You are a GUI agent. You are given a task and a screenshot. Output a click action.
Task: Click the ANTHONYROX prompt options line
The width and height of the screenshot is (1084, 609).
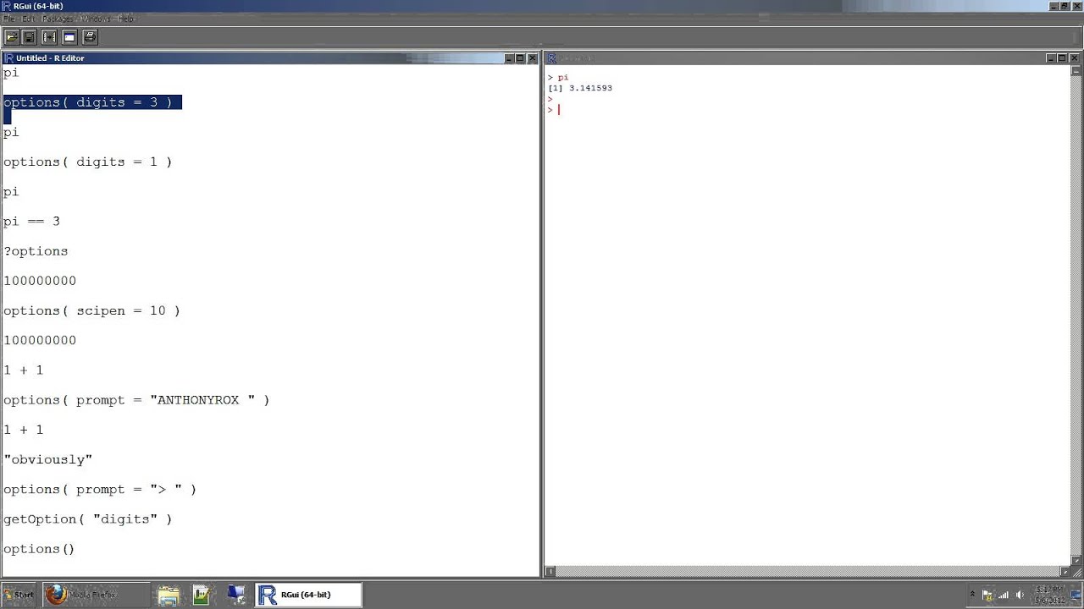point(136,400)
